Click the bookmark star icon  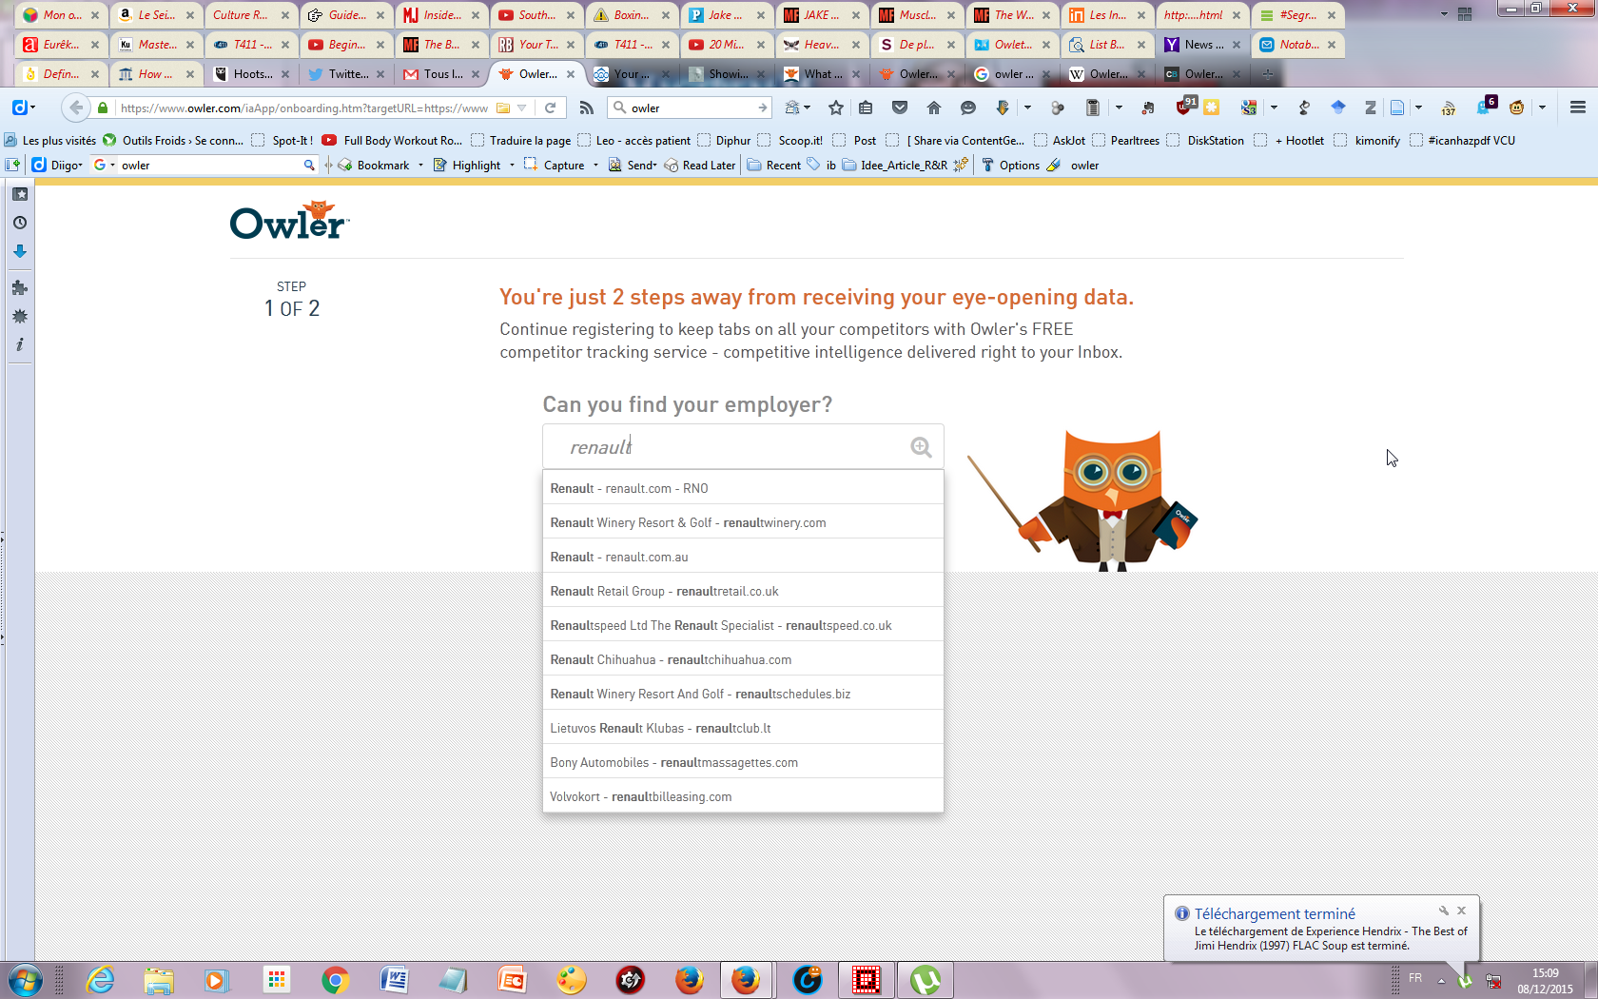(x=836, y=108)
